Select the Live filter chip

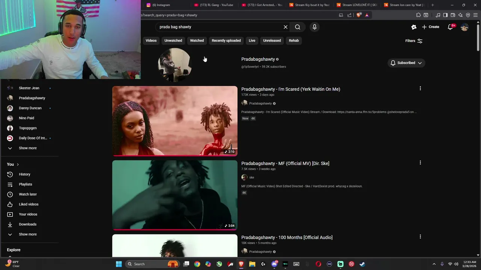252,40
